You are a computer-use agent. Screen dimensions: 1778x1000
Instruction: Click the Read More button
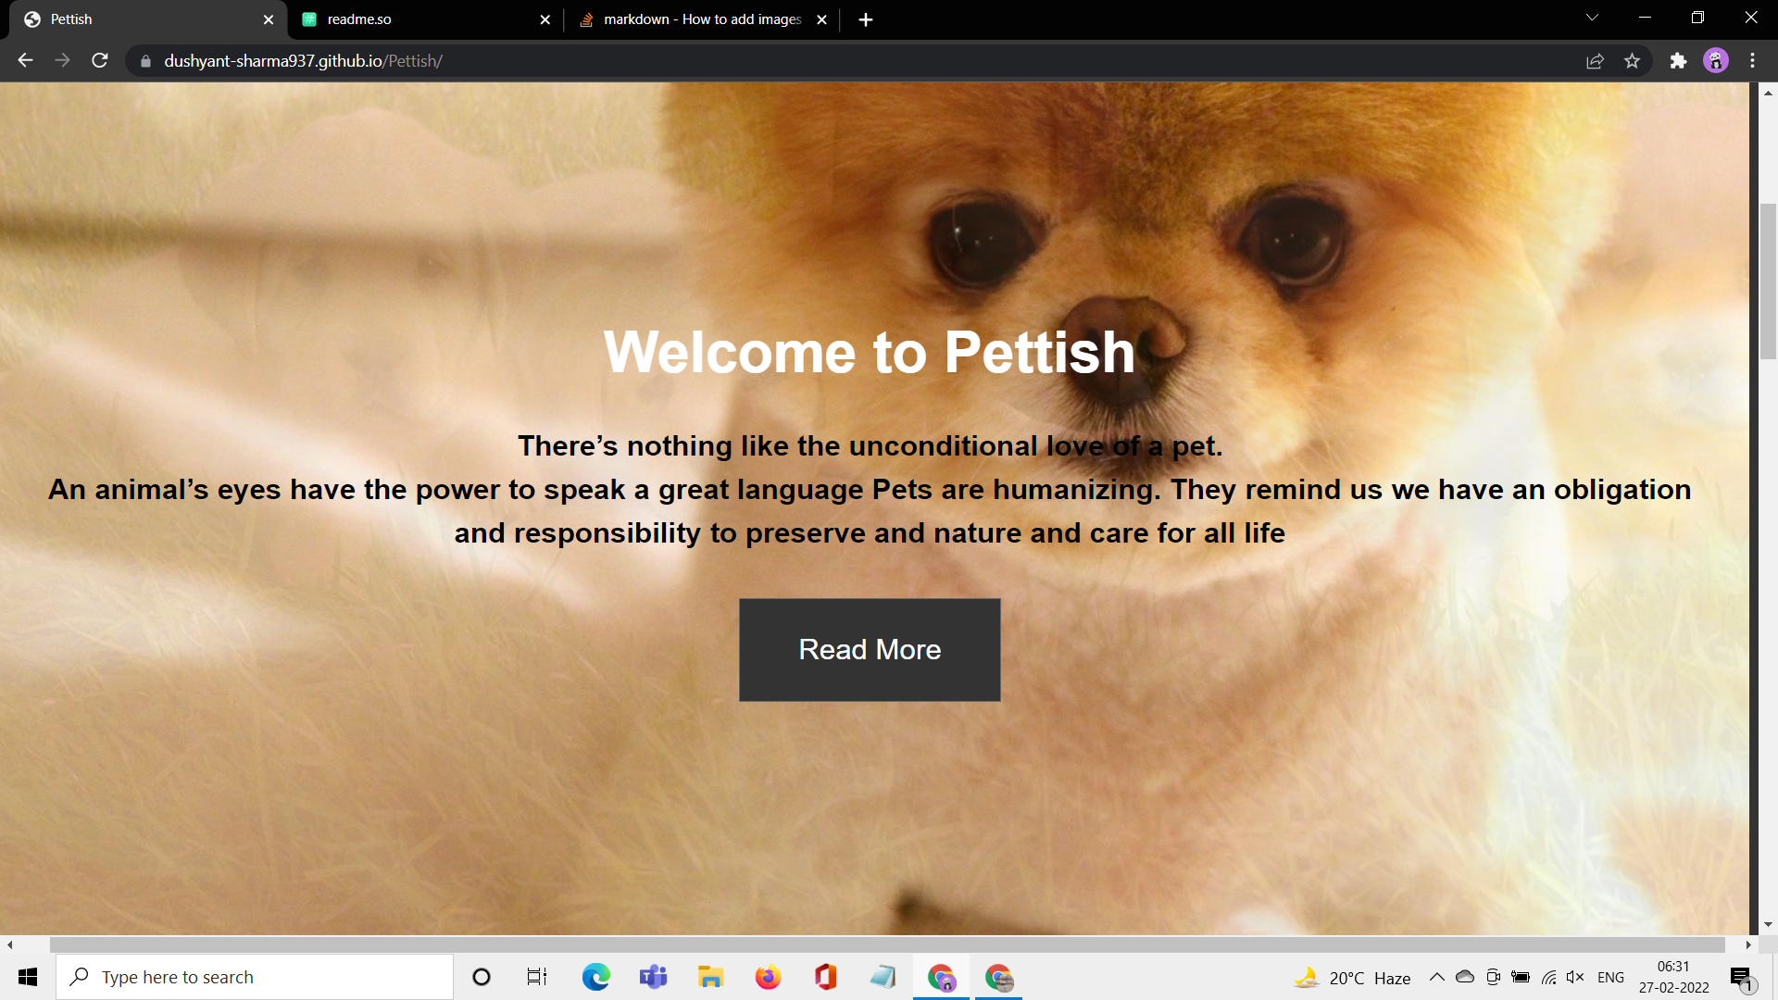tap(869, 649)
